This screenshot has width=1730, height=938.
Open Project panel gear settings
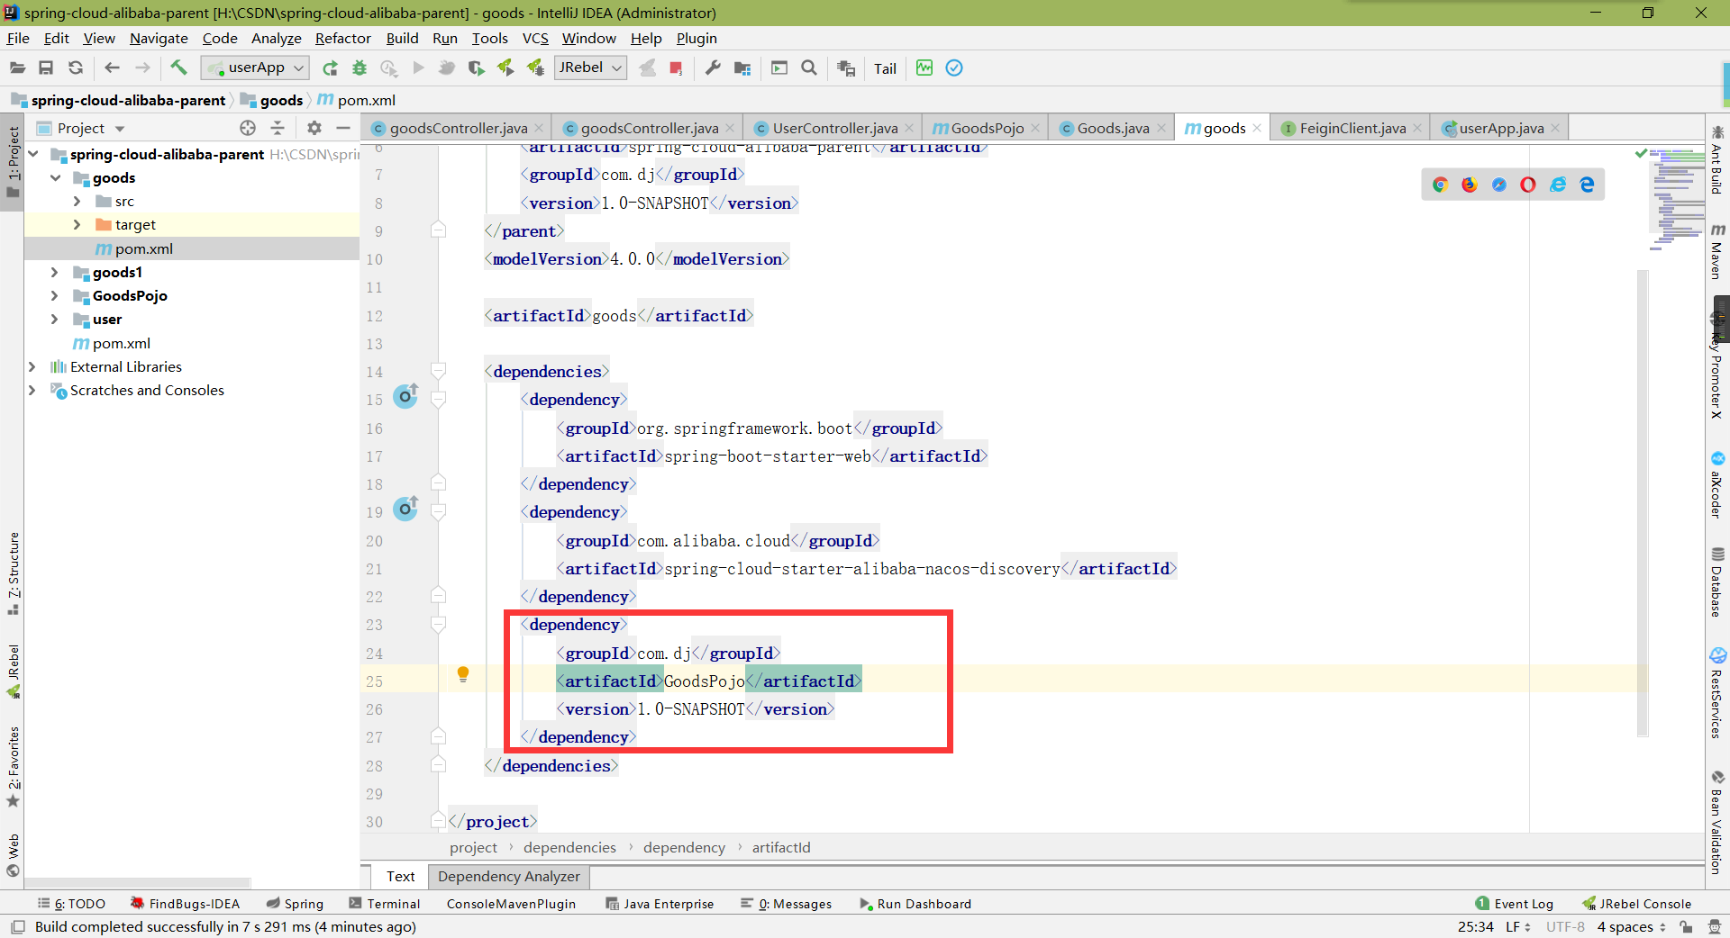314,128
